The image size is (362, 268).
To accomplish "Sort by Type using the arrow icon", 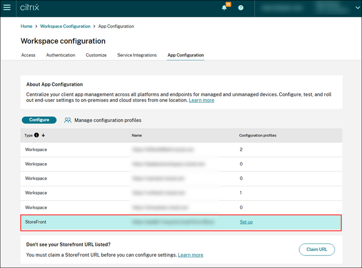I will click(x=43, y=135).
